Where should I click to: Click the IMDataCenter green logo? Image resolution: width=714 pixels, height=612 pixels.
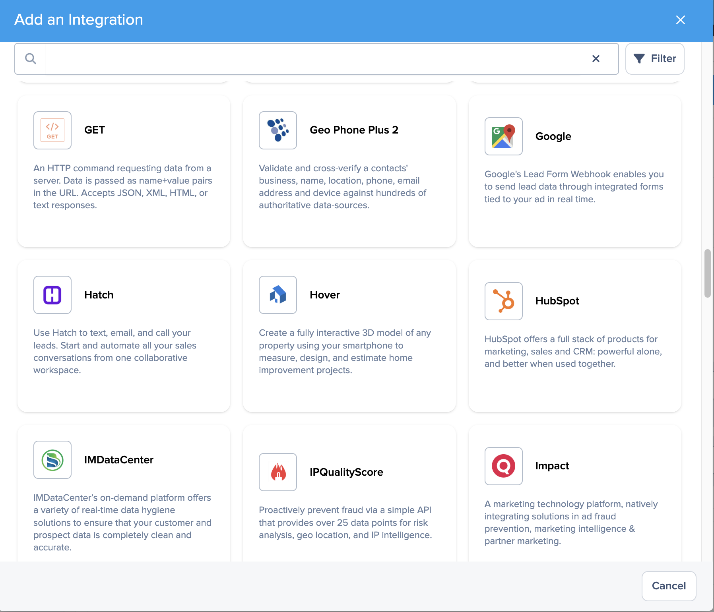pyautogui.click(x=52, y=460)
